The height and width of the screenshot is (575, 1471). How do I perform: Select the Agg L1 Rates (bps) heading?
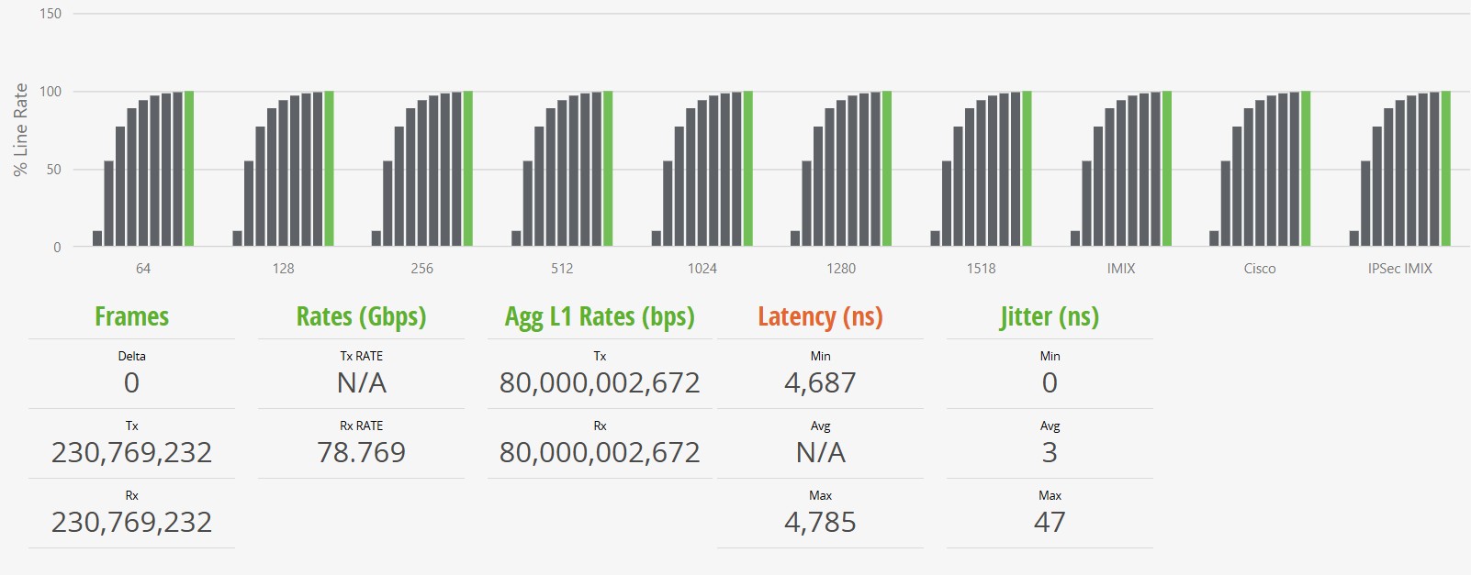pos(600,317)
